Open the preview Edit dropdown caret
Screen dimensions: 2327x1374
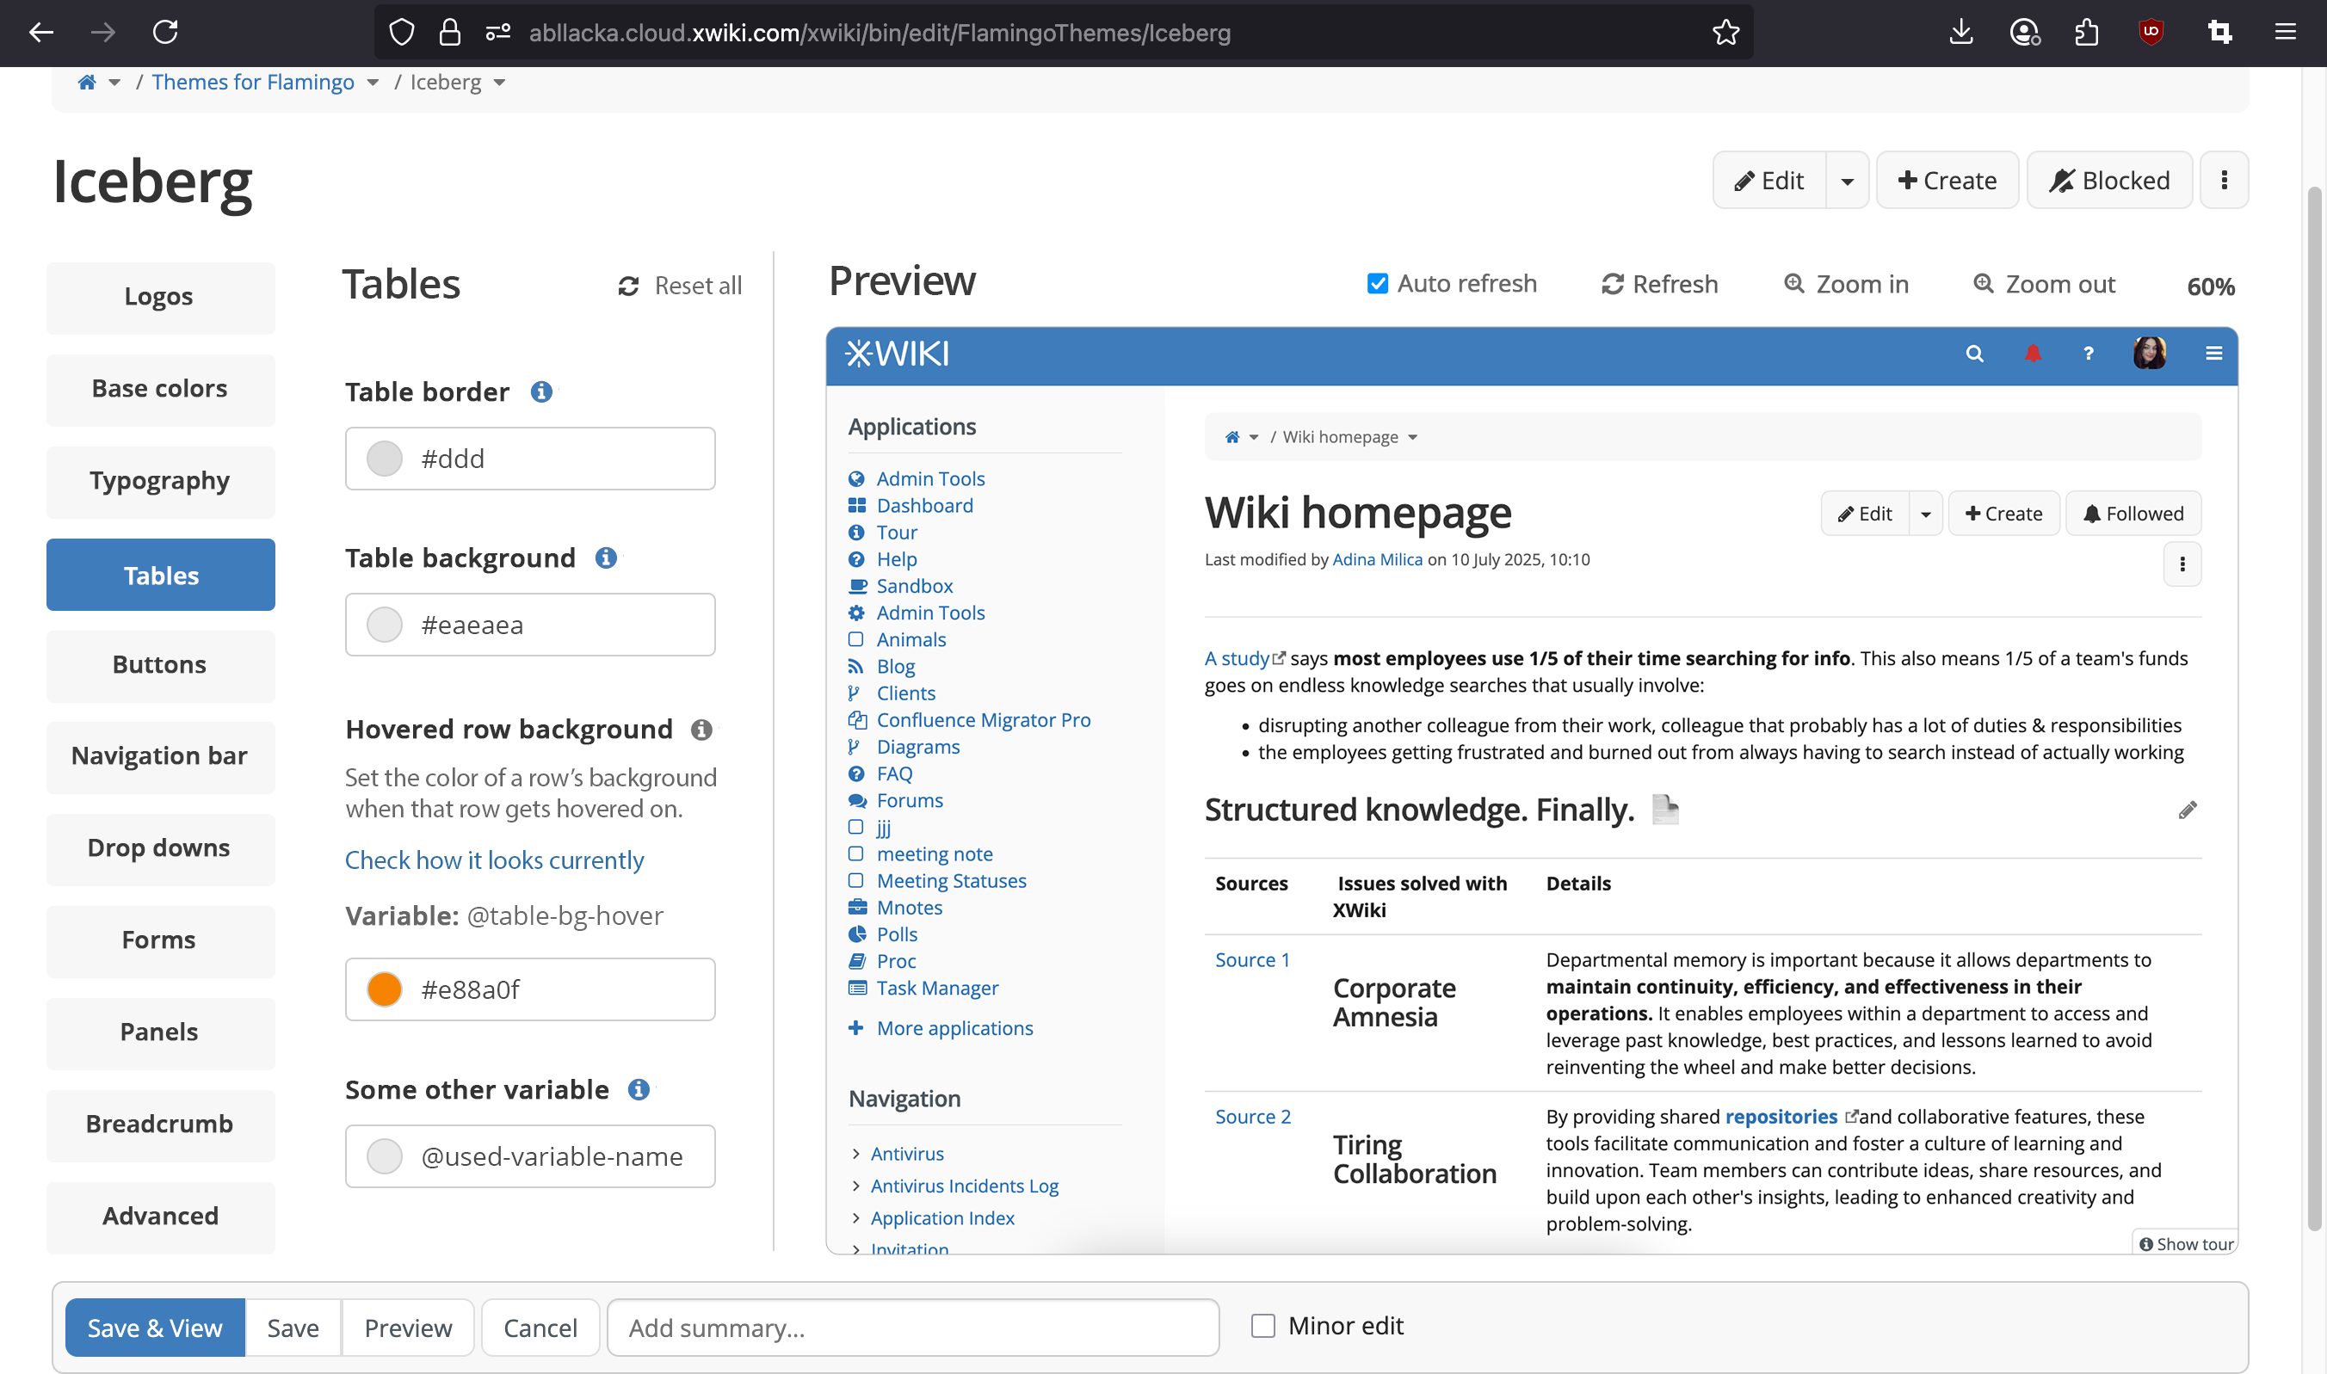[1926, 514]
